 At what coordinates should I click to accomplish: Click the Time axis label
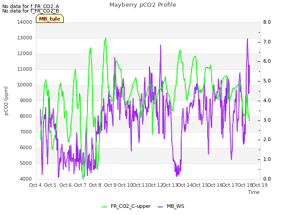pos(254,192)
